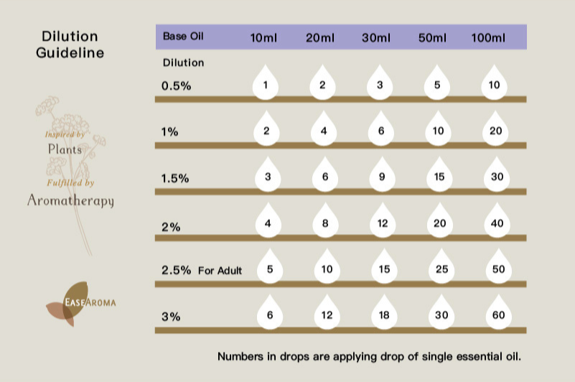Click the droplet for 0.5% at 10ml
Image resolution: width=575 pixels, height=382 pixels.
tap(266, 85)
